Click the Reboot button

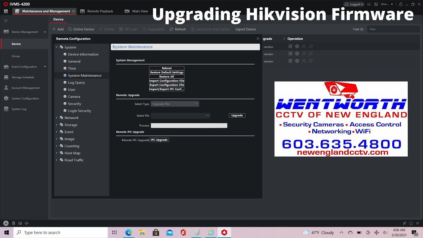(167, 68)
